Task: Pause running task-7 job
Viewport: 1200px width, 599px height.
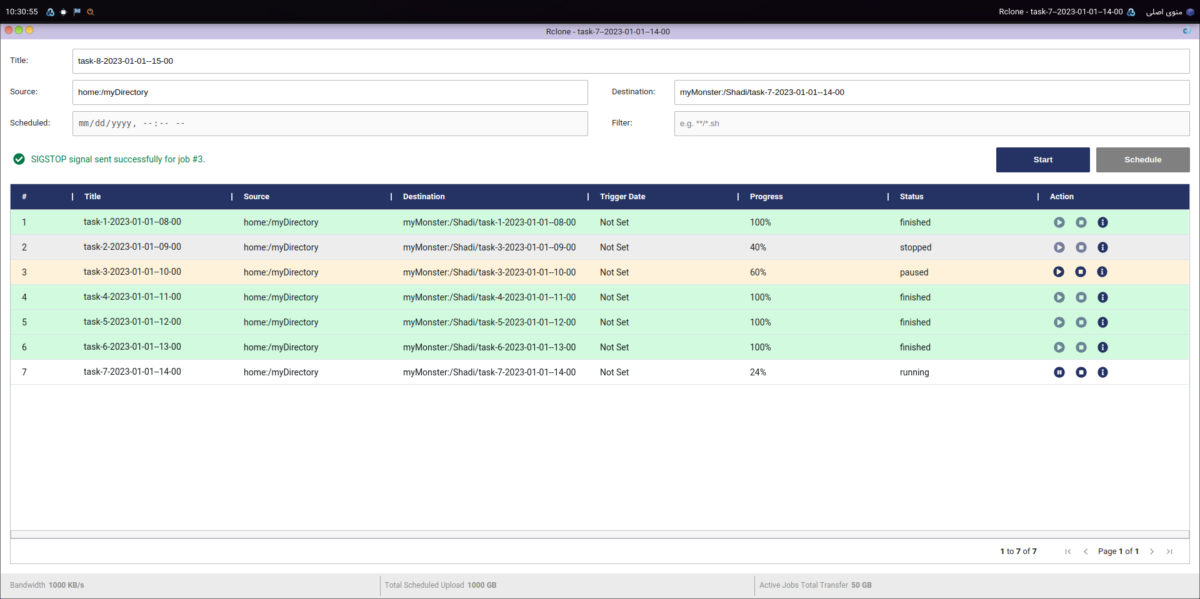Action: click(1059, 372)
